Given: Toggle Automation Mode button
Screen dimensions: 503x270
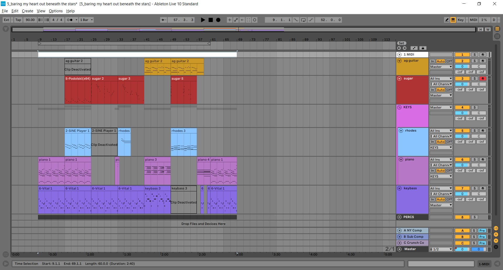Looking at the screenshot, I should pyautogui.click(x=414, y=48).
